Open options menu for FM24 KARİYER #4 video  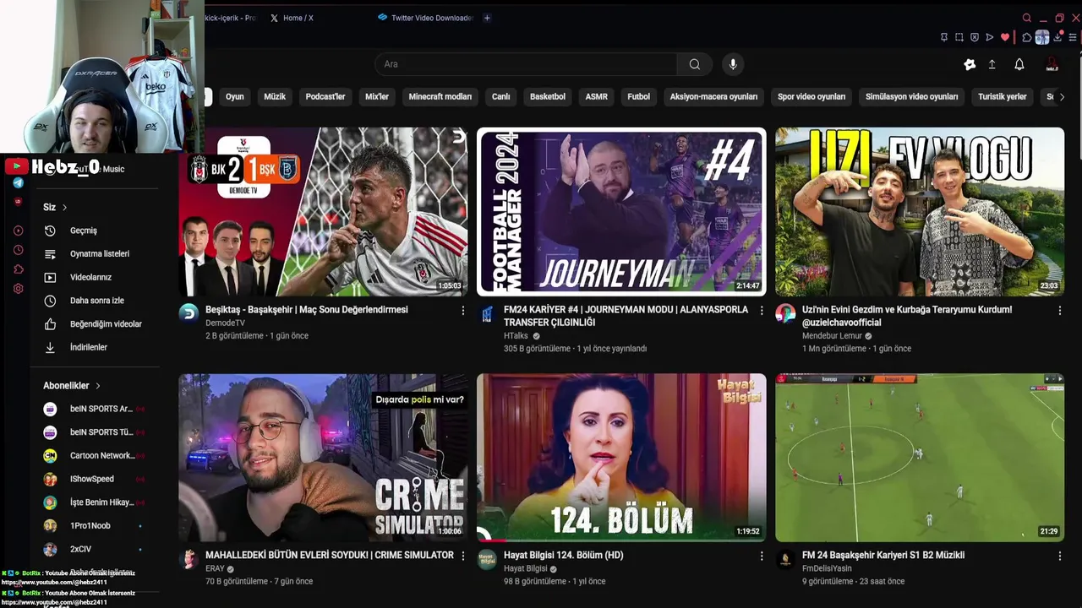tap(761, 311)
